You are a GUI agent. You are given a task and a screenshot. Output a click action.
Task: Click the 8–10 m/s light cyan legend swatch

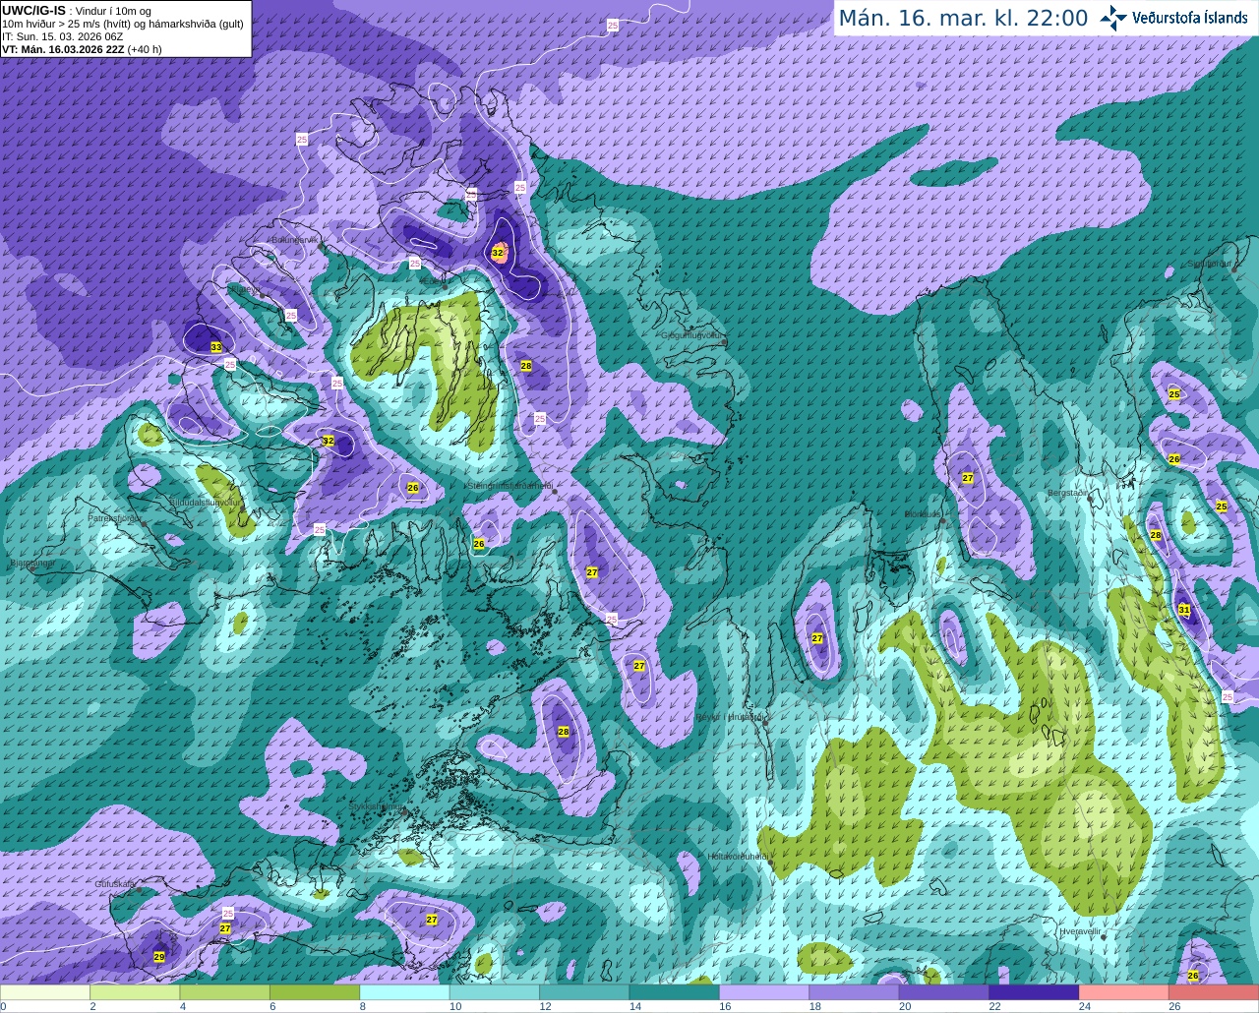405,991
